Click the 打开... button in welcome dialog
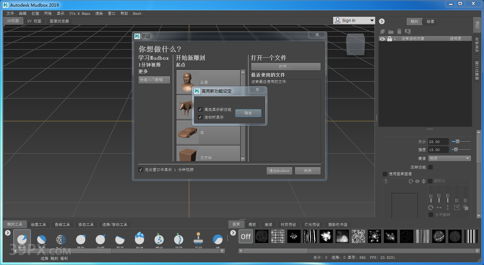This screenshot has width=484, height=265. pyautogui.click(x=286, y=66)
